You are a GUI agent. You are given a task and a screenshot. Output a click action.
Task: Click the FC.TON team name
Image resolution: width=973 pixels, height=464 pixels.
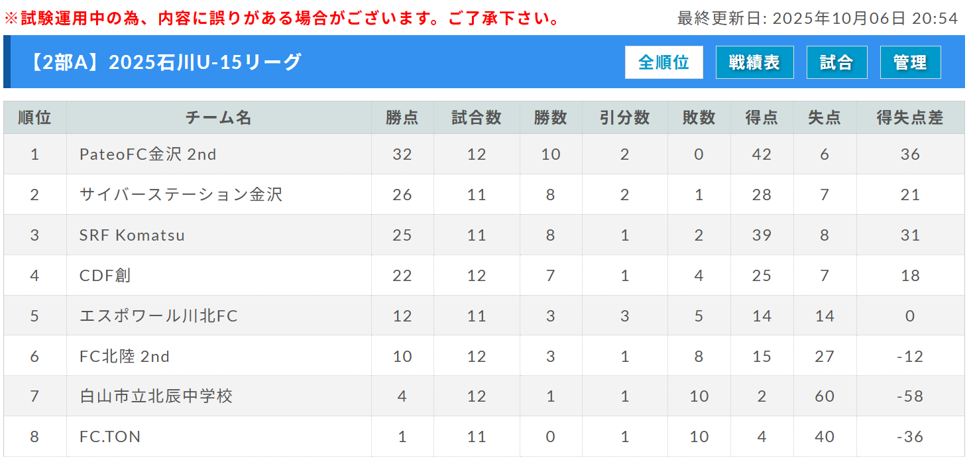pyautogui.click(x=110, y=437)
